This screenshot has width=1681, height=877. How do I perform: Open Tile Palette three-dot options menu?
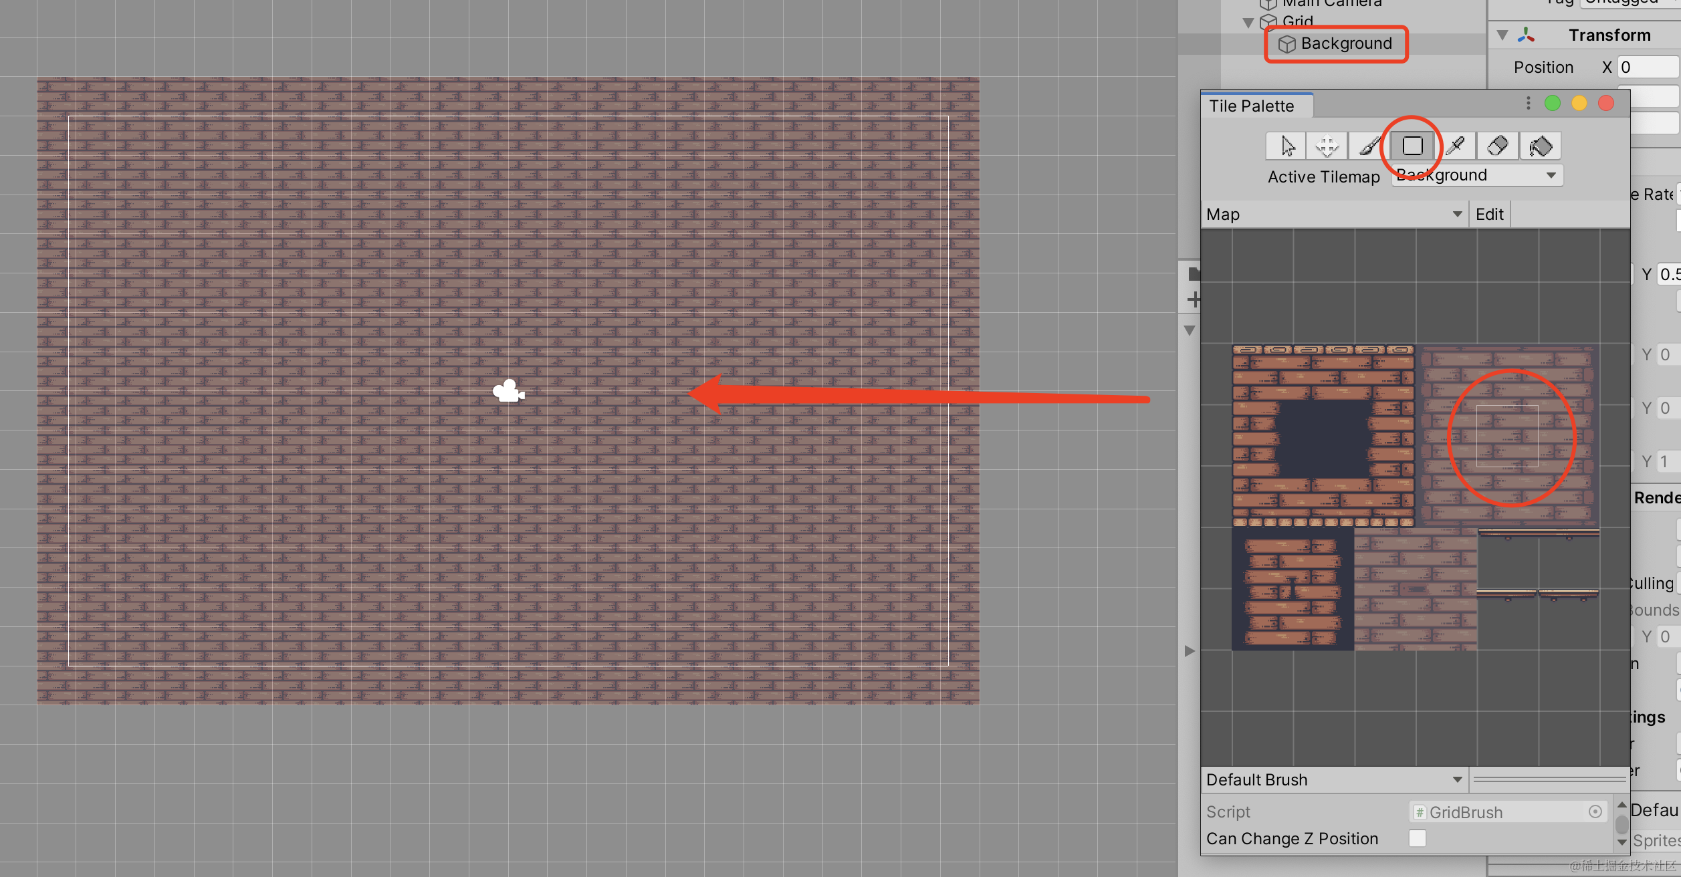1528,103
